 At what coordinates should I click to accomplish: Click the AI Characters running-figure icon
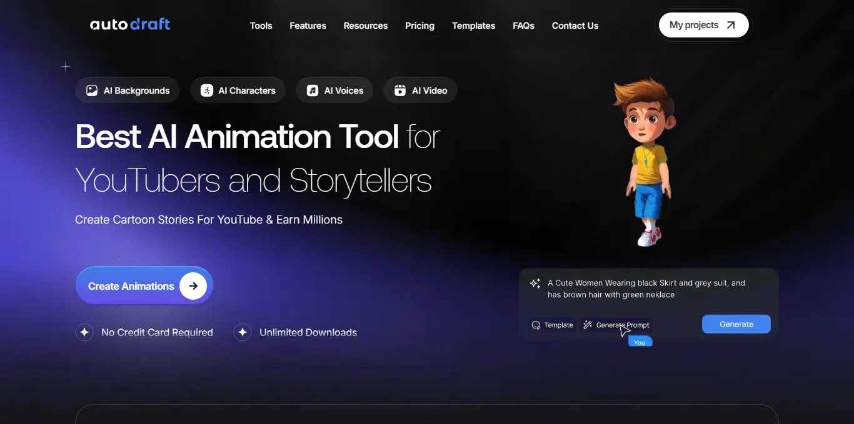207,91
